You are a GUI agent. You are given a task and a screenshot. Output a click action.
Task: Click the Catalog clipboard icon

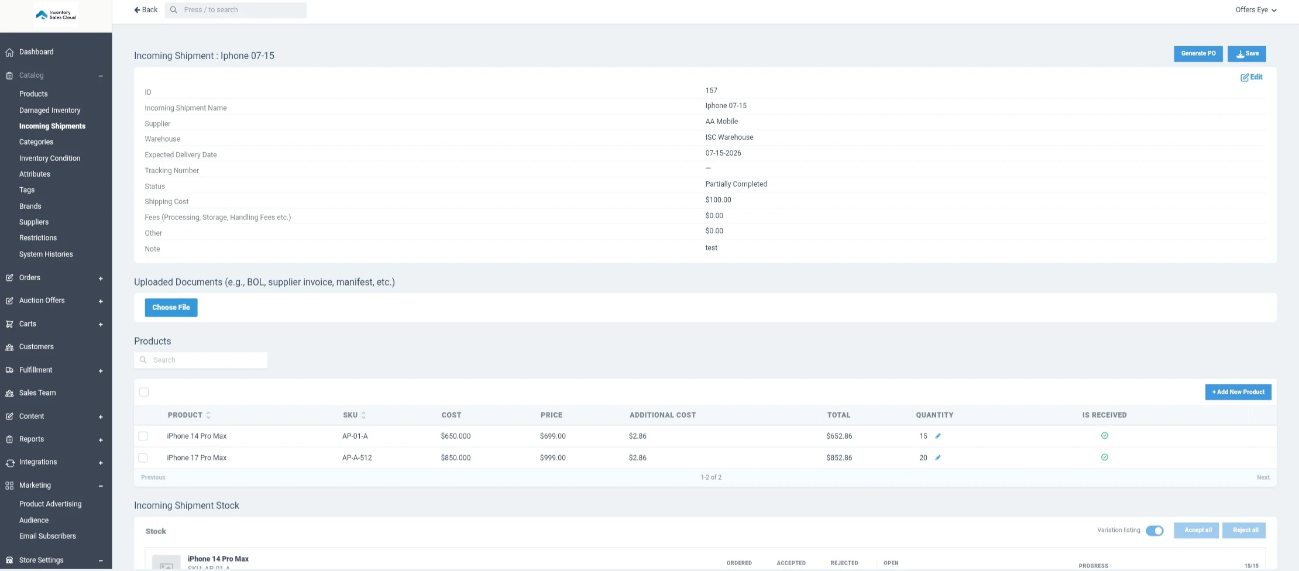tap(9, 75)
